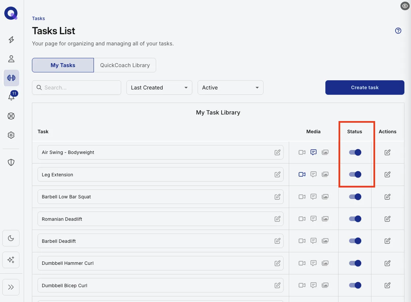411x302 pixels.
Task: Rename pencil inside Dumbbell Hammer Curl name field
Action: coord(278,263)
